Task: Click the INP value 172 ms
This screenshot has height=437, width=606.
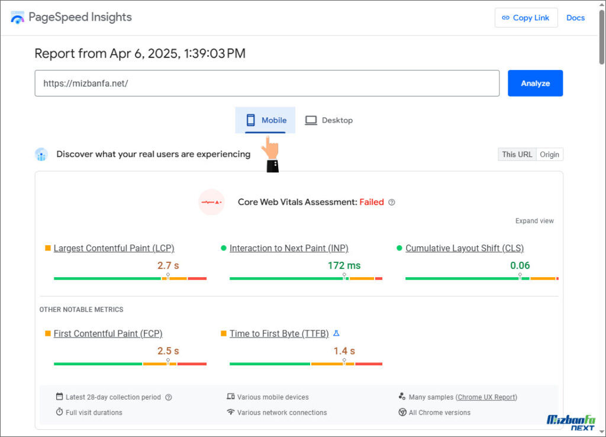Action: point(344,266)
